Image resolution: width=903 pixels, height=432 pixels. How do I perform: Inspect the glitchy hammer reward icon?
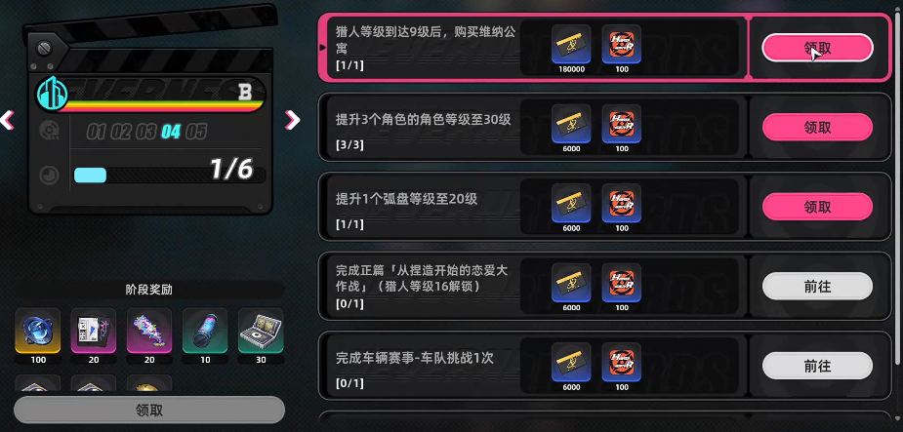pos(149,331)
